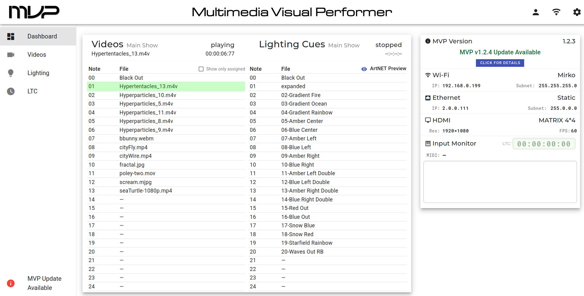Click the MIDI input monitor text box
This screenshot has height=296, width=584.
tap(500, 182)
